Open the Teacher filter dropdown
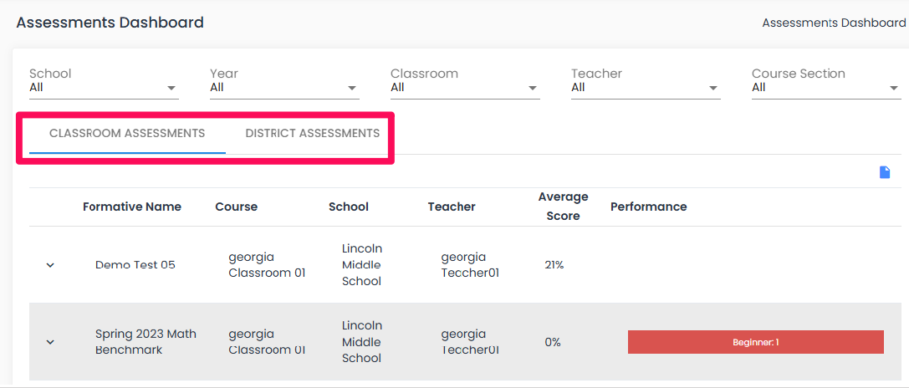The image size is (909, 388). [x=646, y=87]
